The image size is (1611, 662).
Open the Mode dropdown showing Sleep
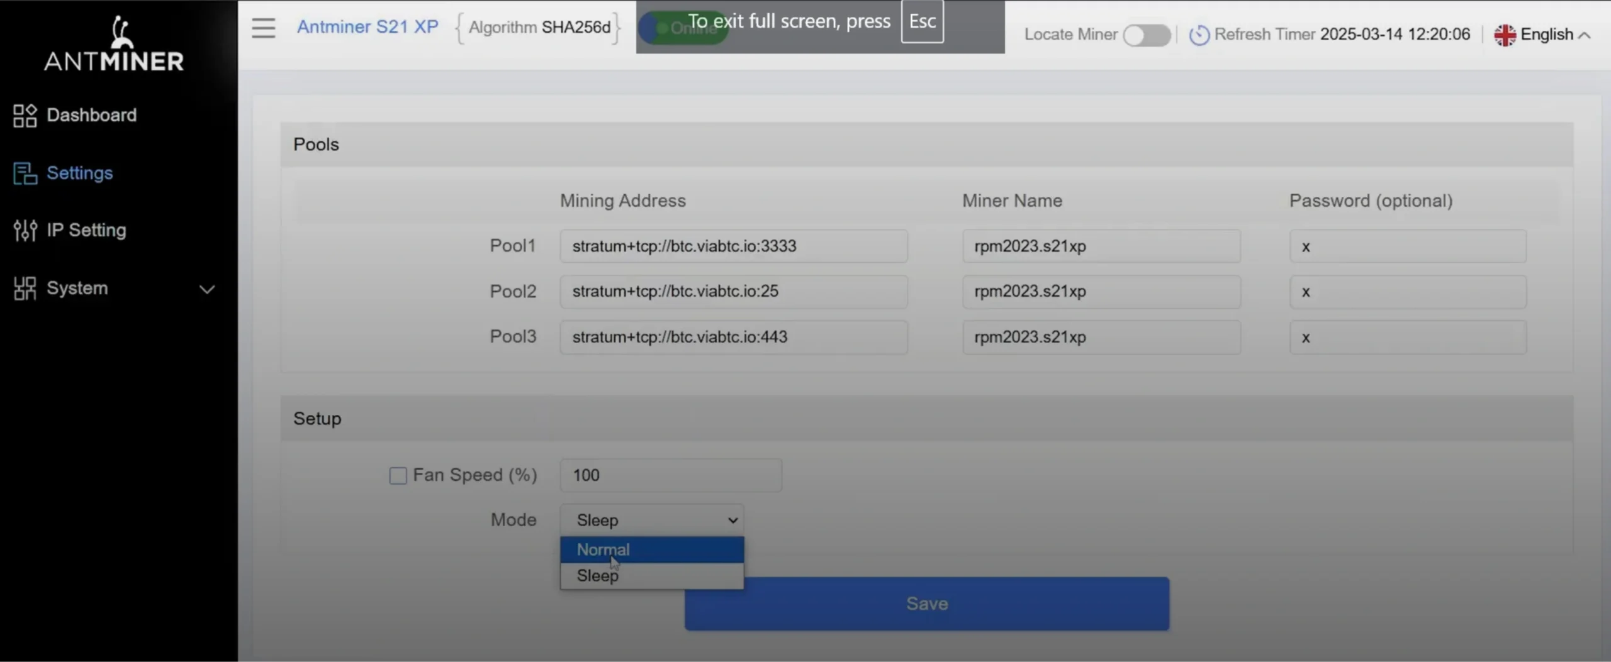click(652, 520)
